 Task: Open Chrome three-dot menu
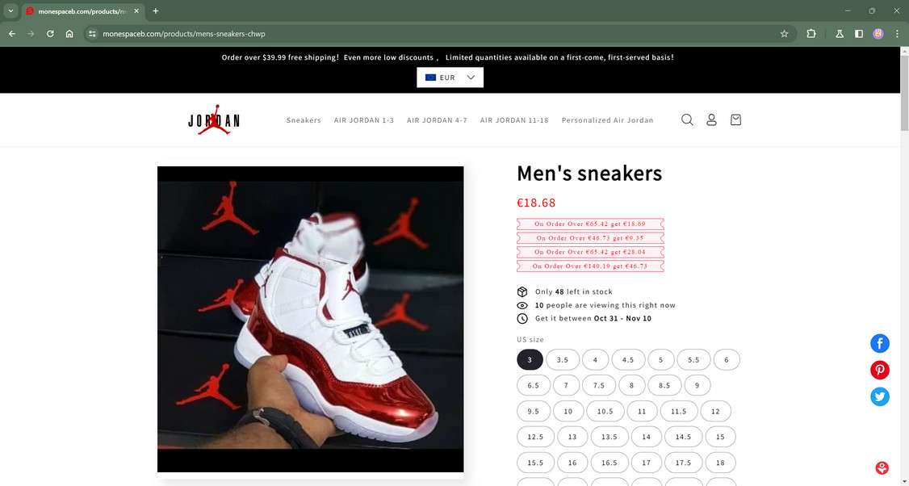coord(897,34)
